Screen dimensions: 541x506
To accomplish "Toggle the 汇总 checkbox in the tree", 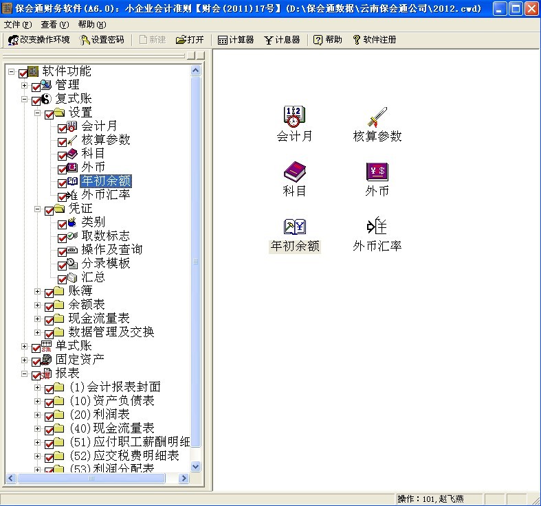I will tap(63, 279).
